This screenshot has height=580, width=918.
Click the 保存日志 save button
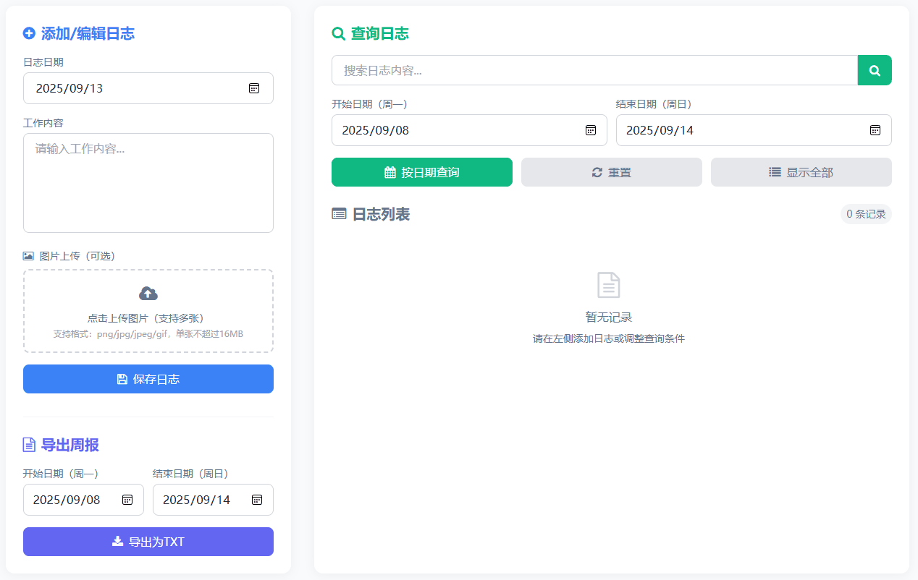tap(148, 379)
